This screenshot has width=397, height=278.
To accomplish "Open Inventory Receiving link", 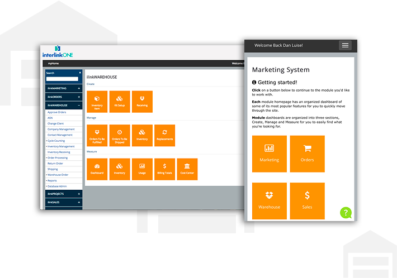I will tap(59, 152).
